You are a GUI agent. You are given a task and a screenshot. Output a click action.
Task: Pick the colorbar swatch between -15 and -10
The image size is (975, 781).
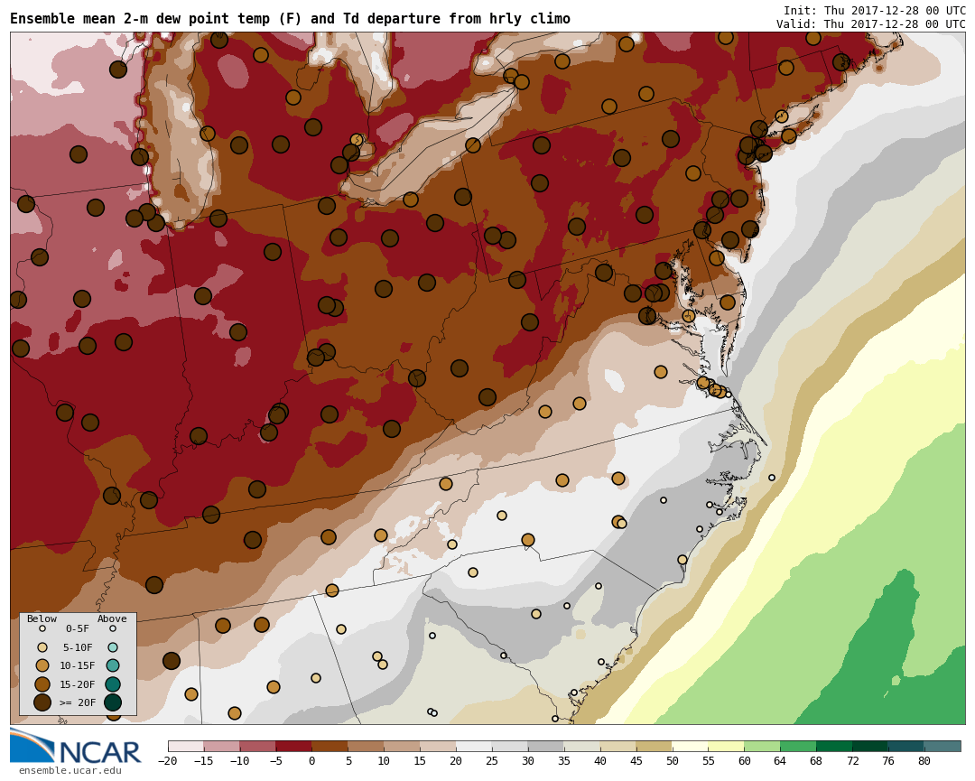pos(222,746)
